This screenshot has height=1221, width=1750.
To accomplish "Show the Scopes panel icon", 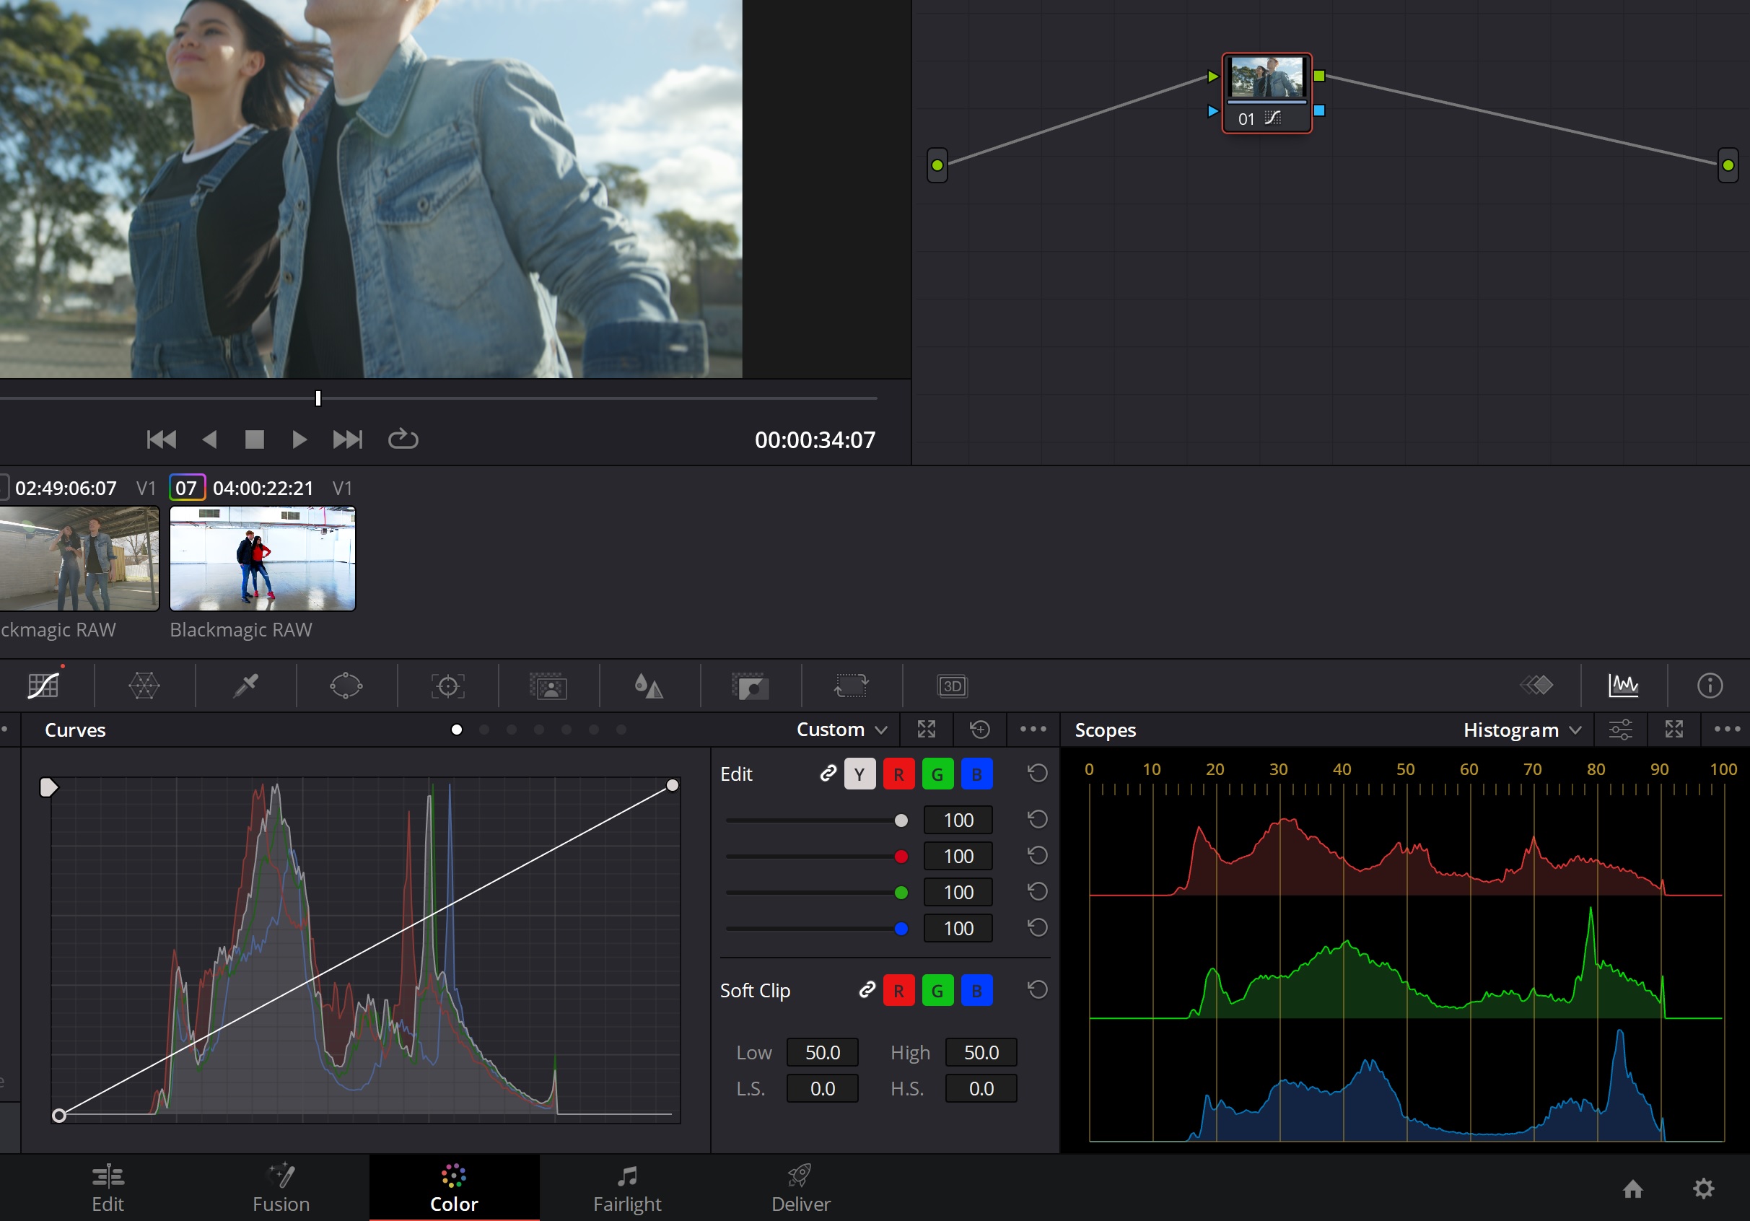I will pos(1623,686).
